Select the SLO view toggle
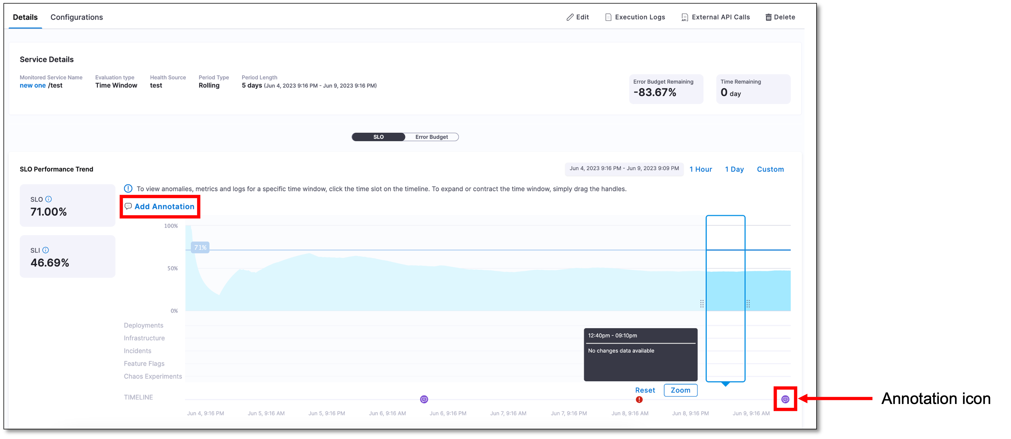The image size is (1011, 439). click(378, 137)
